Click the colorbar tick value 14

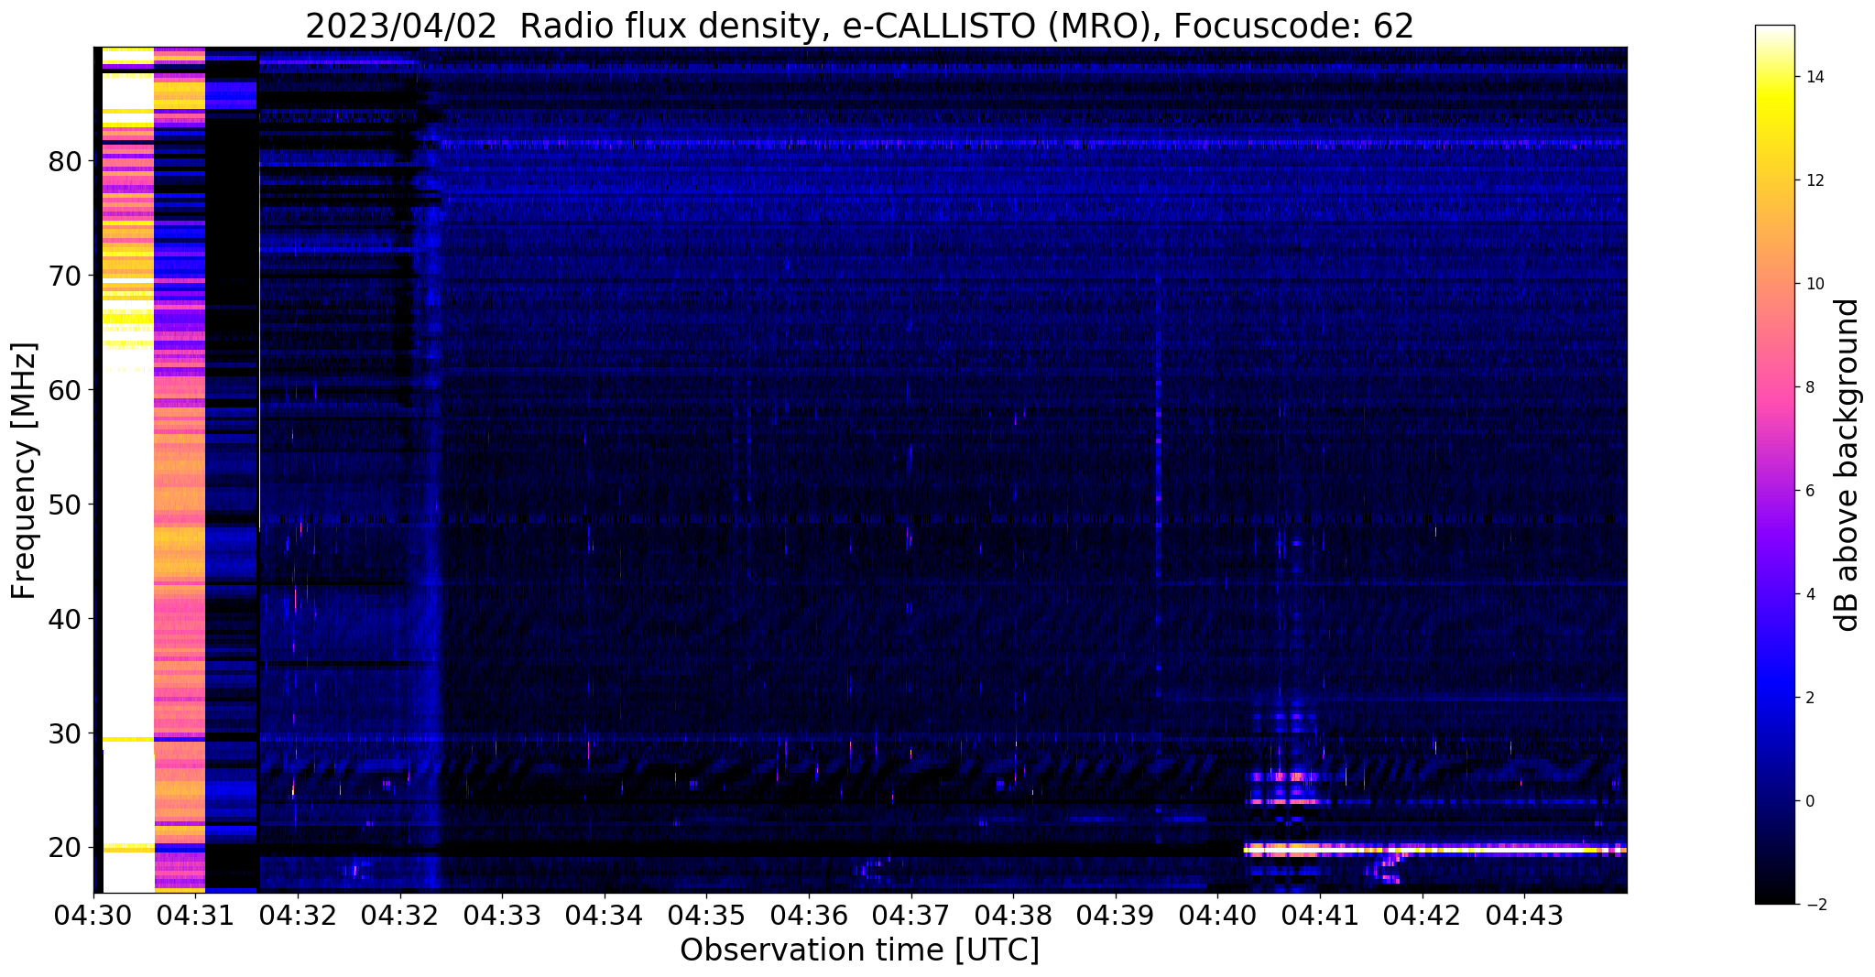[1815, 77]
